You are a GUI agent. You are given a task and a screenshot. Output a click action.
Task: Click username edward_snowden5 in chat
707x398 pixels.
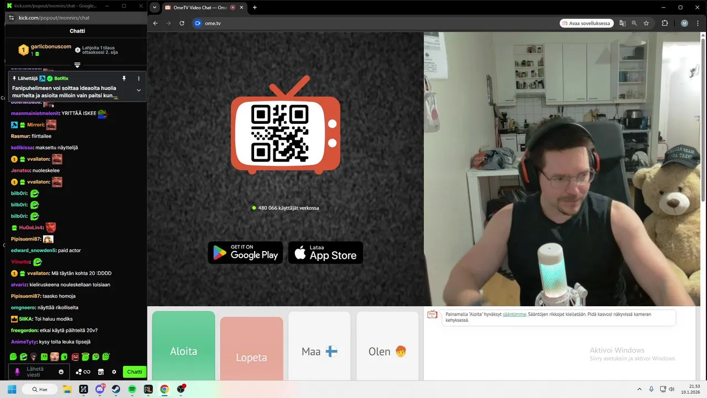(33, 250)
